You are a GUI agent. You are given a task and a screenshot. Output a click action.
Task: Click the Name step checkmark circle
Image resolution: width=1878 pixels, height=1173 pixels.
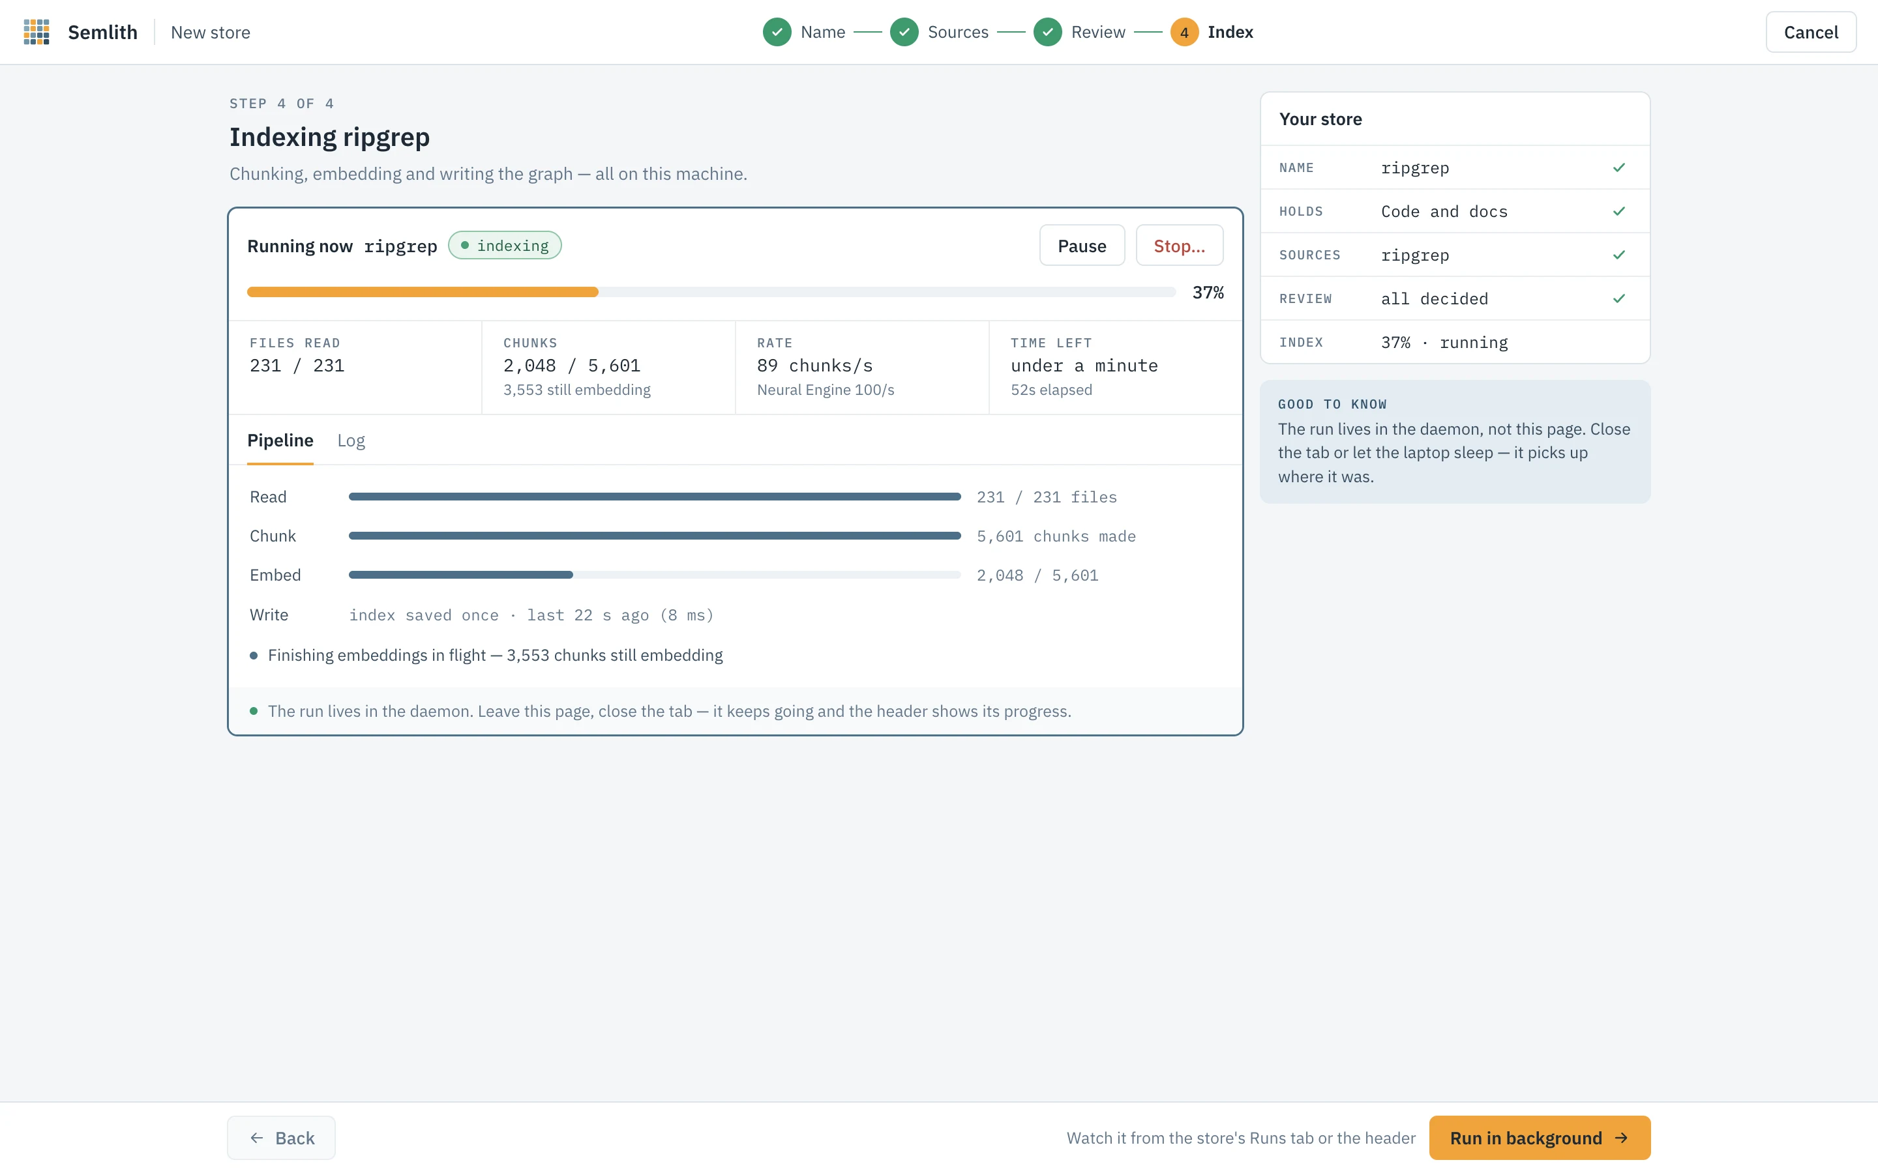click(x=777, y=32)
